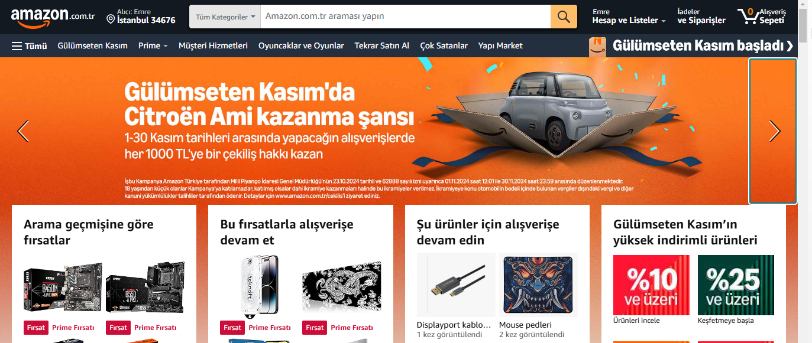Click the Amazon box icon beside Gülümseten Kasım başladı

(597, 47)
